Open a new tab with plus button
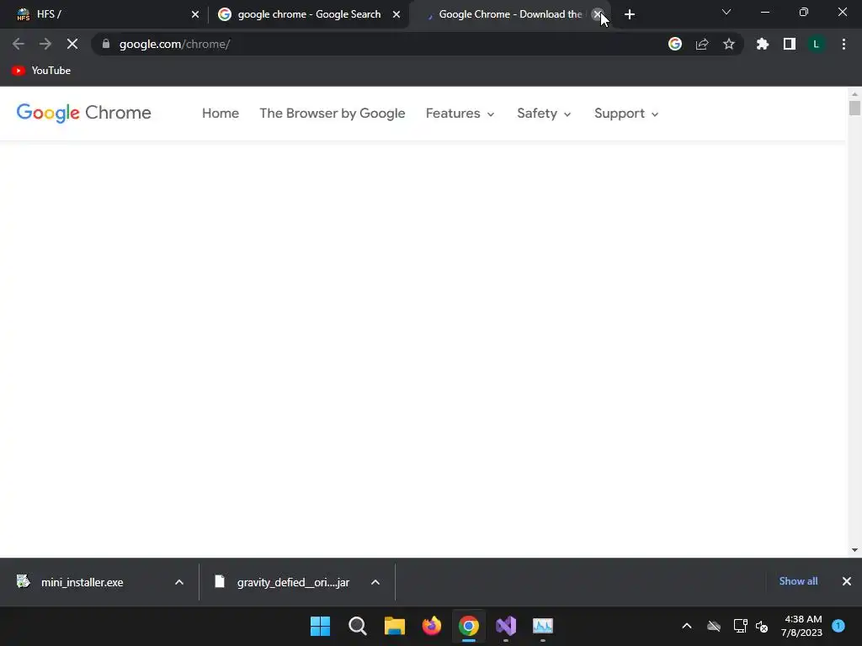 click(x=630, y=14)
